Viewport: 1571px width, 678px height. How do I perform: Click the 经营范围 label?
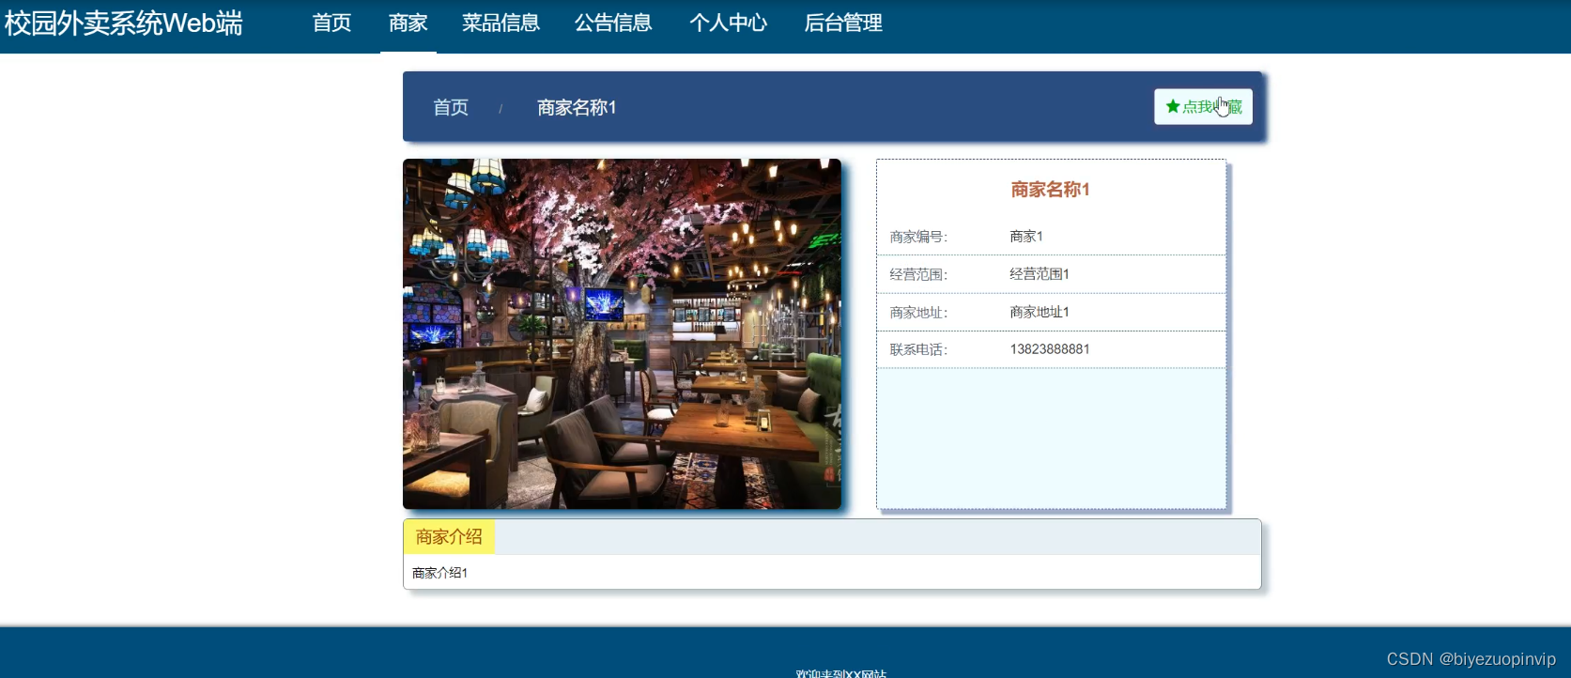[918, 274]
